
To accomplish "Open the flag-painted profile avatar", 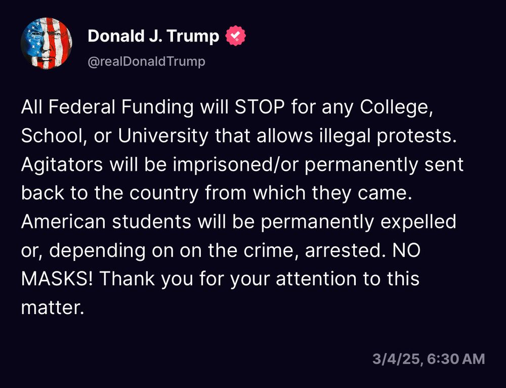I will click(x=46, y=43).
